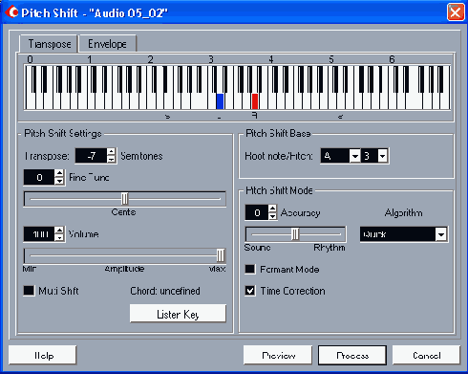This screenshot has height=374, width=468.
Task: Click the Accuracy value field
Action: click(257, 212)
